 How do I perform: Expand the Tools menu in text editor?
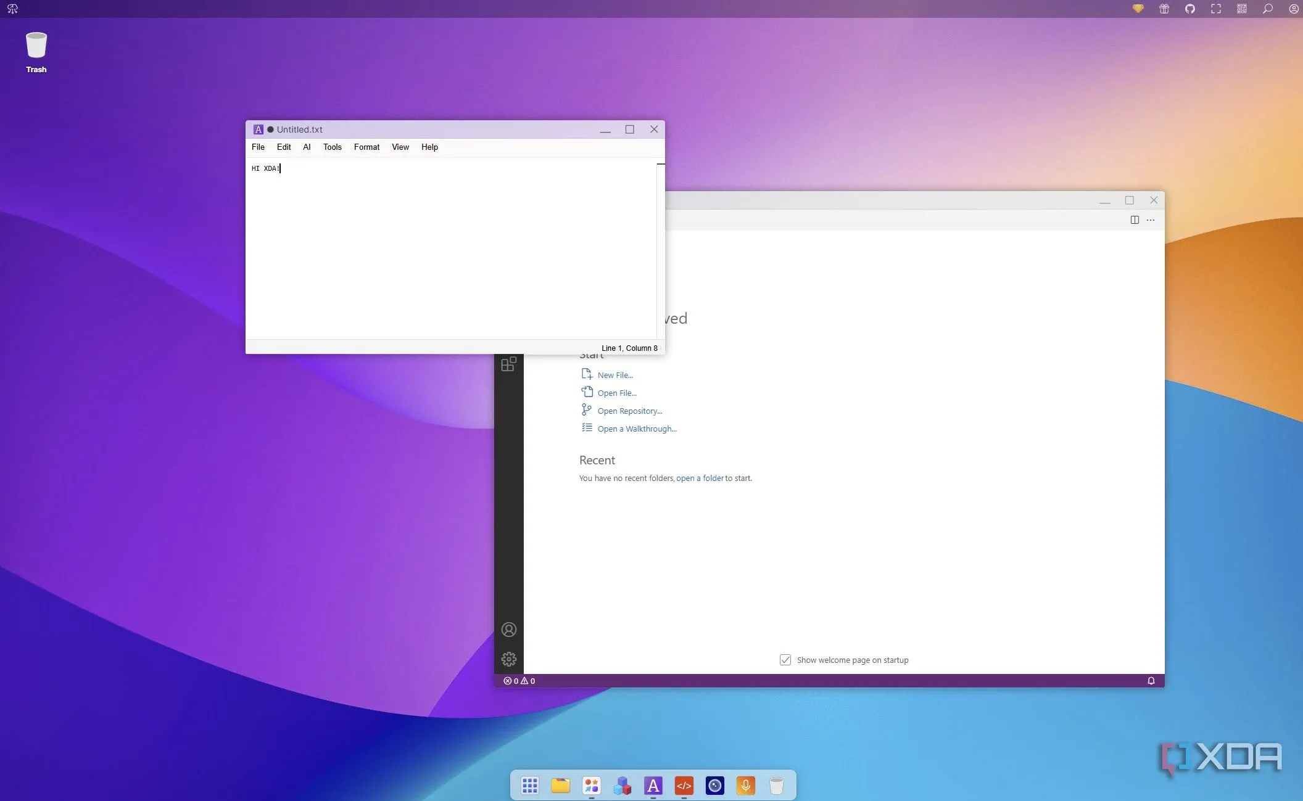click(332, 147)
